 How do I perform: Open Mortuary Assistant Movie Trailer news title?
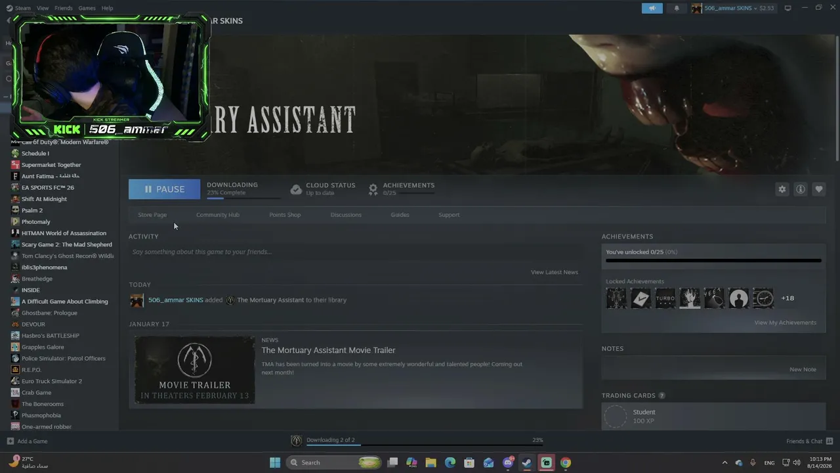[328, 350]
